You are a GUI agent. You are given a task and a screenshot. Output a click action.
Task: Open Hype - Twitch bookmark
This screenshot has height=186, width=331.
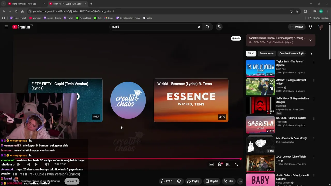click(x=18, y=18)
